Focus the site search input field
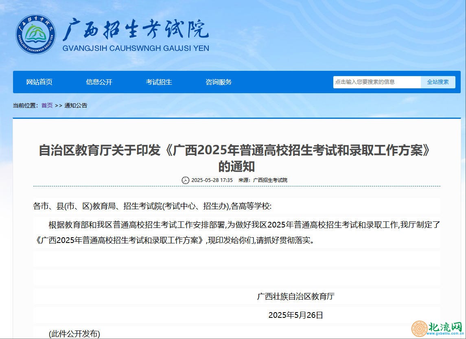Viewport: 466px width, 339px height. tap(377, 82)
